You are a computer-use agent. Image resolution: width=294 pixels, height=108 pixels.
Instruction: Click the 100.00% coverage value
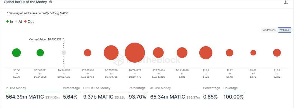click(233, 97)
